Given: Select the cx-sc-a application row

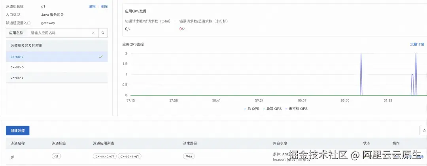Looking at the screenshot, I should click(x=57, y=77).
